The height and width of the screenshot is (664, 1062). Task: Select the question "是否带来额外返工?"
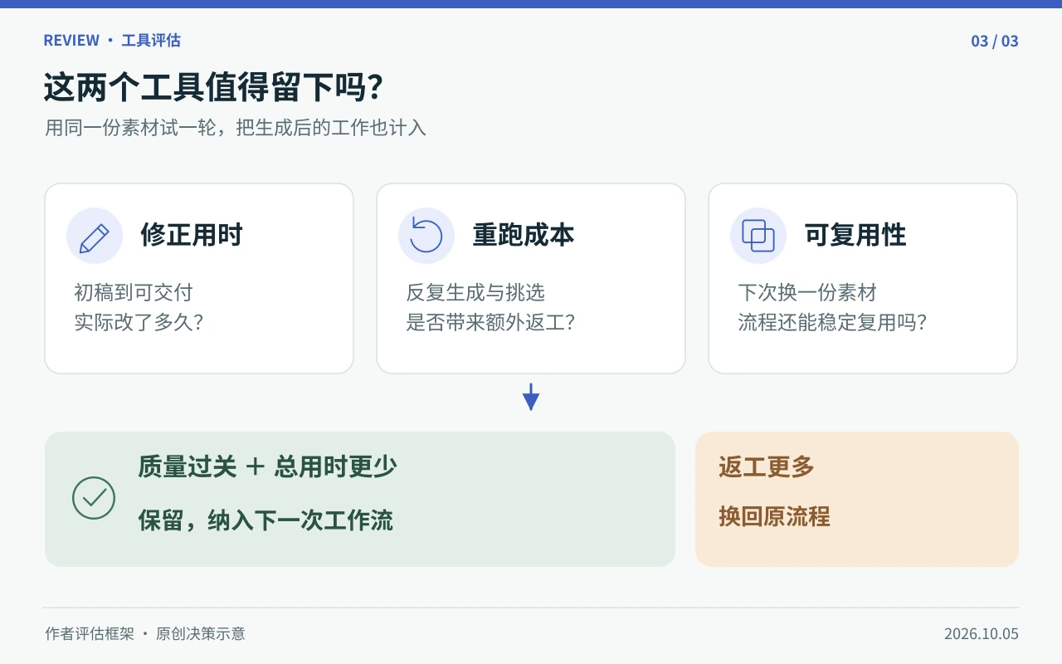pyautogui.click(x=490, y=322)
